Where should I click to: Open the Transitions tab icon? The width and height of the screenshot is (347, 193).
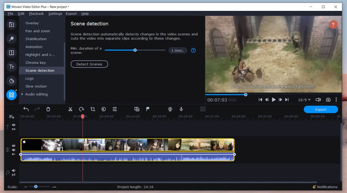12,53
